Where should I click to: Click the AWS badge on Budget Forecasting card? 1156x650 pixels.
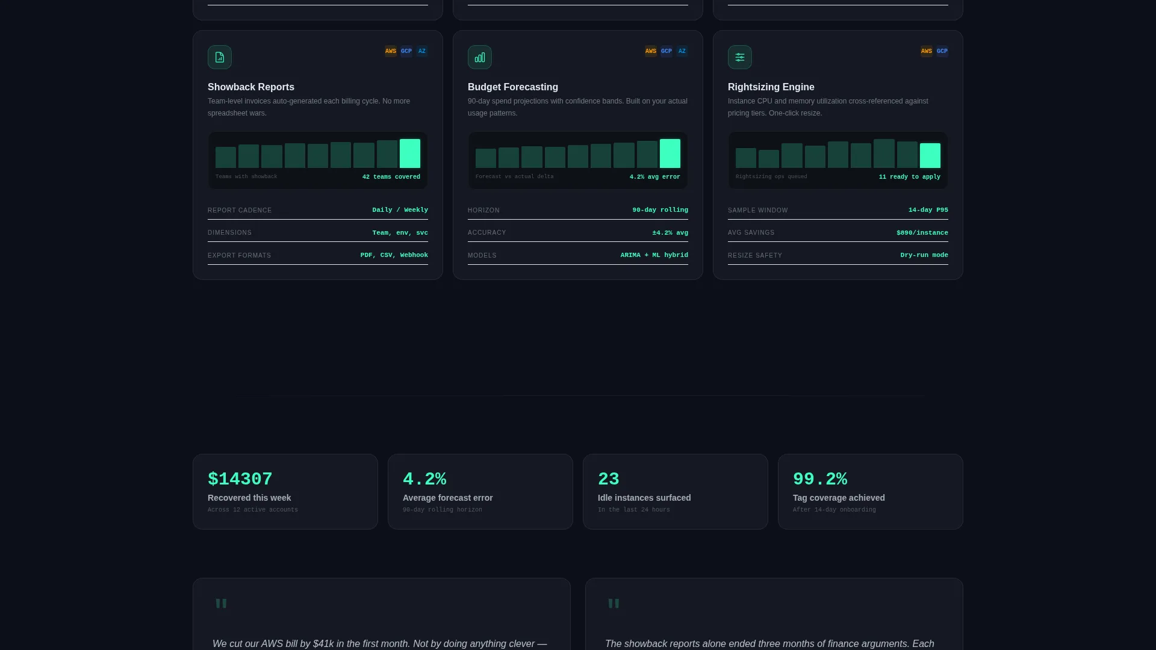(651, 51)
